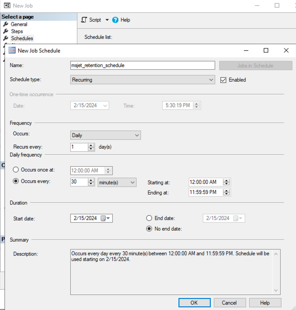This screenshot has height=310, width=296.
Task: Increase Recurs every days spinner
Action: tap(91, 145)
